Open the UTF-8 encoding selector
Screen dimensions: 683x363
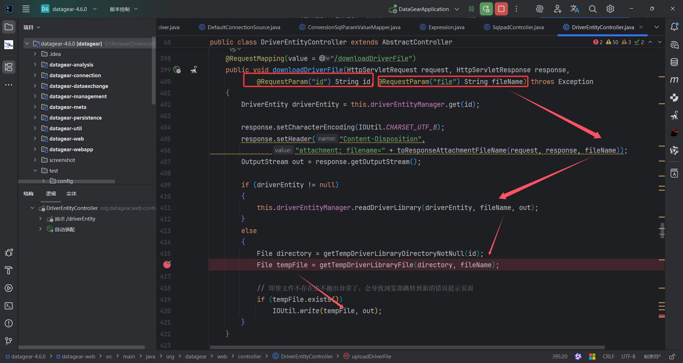(628, 356)
